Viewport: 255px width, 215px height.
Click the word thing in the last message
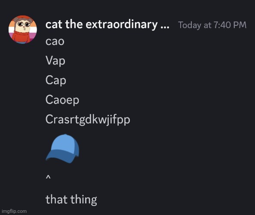pyautogui.click(x=84, y=200)
